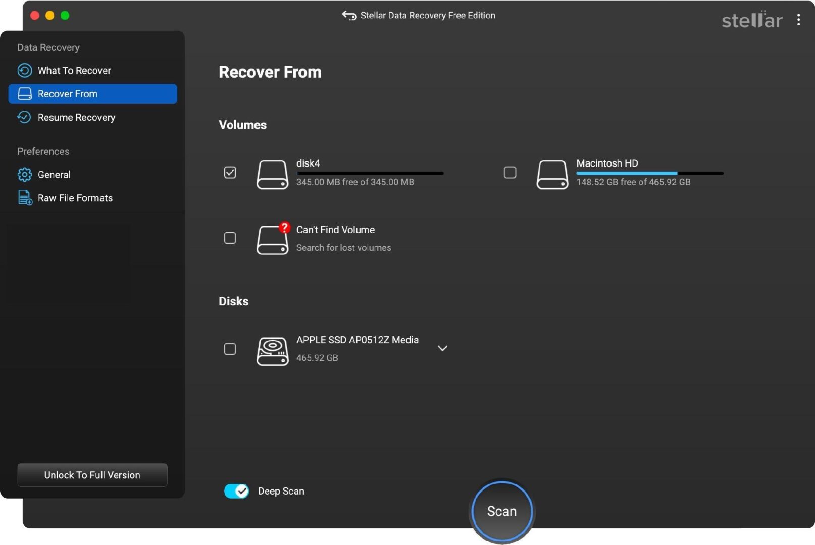The image size is (815, 545).
Task: Click the red close window button
Action: point(35,15)
